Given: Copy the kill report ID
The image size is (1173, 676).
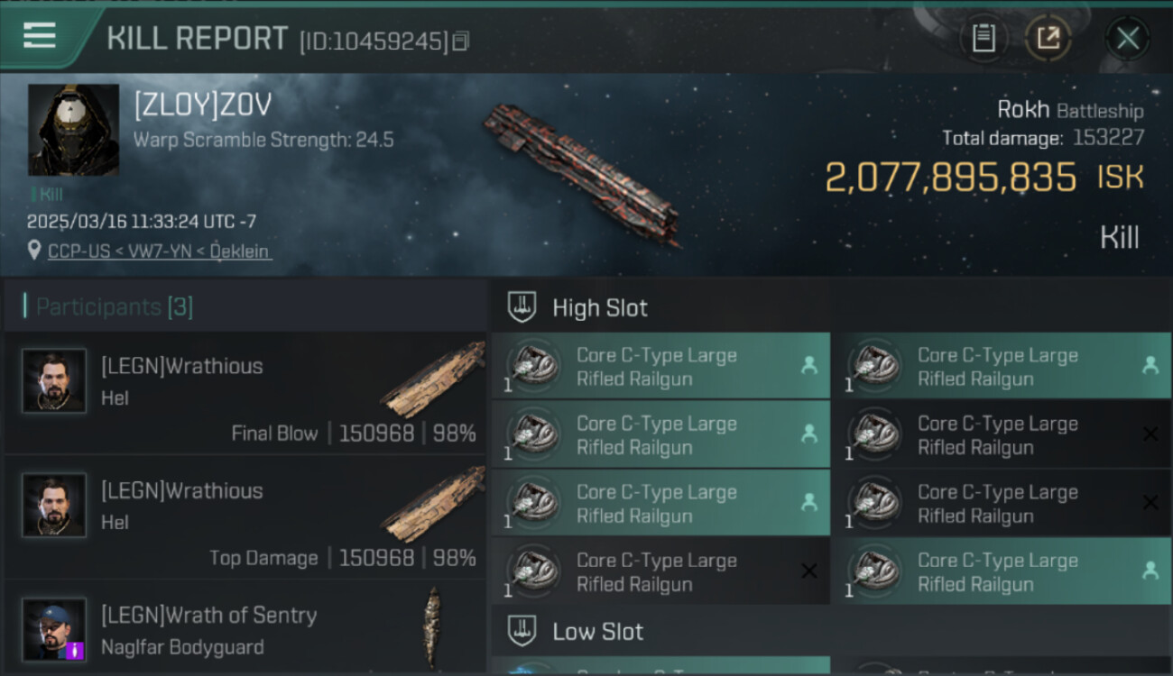Looking at the screenshot, I should pyautogui.click(x=461, y=41).
